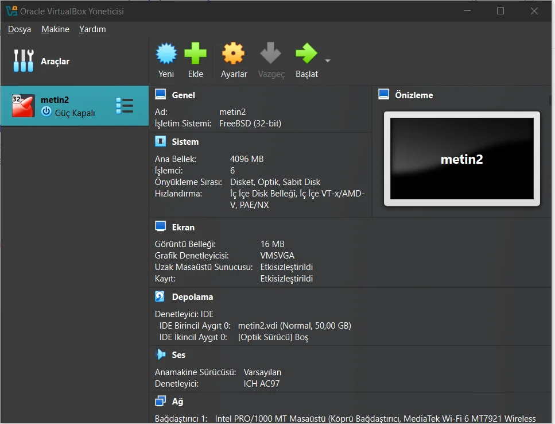Open the Yardım menu
Viewport: 555px width, 424px height.
tap(92, 29)
